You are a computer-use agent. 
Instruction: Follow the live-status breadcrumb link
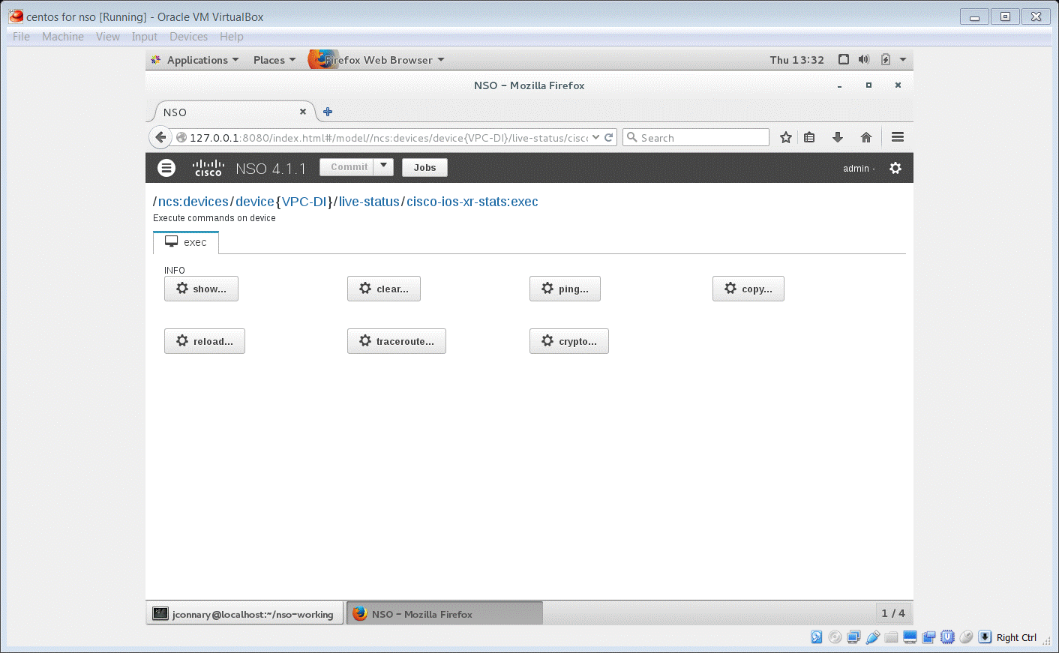point(369,202)
